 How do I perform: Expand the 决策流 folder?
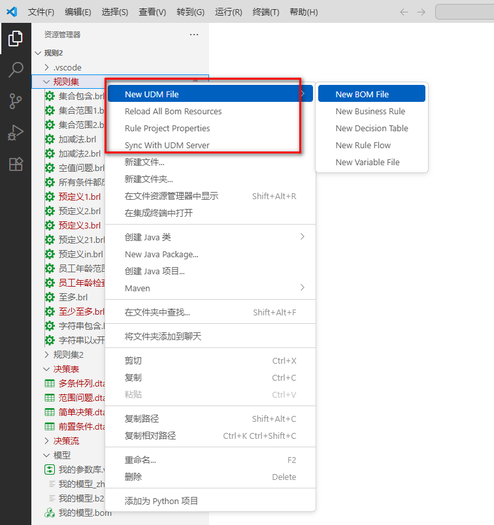pyautogui.click(x=65, y=441)
